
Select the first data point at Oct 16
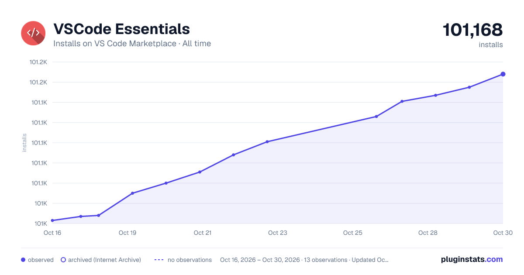[x=52, y=220]
